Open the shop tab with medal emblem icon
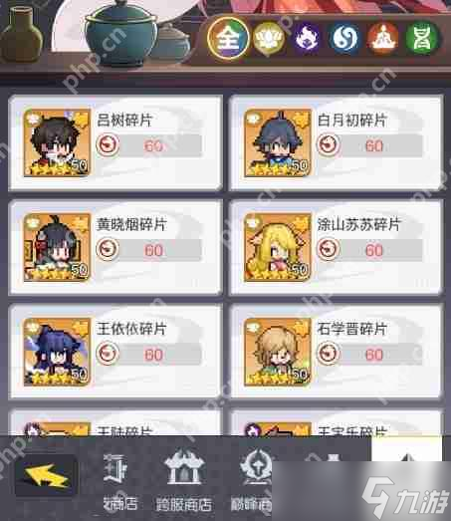This screenshot has width=451, height=521. coord(253,480)
